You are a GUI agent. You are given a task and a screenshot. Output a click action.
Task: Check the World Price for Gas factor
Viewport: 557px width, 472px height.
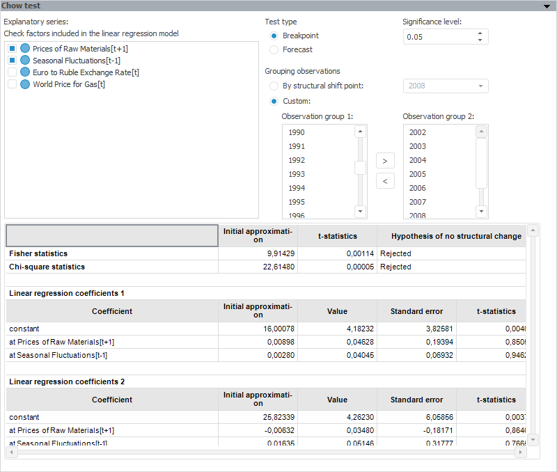(12, 84)
